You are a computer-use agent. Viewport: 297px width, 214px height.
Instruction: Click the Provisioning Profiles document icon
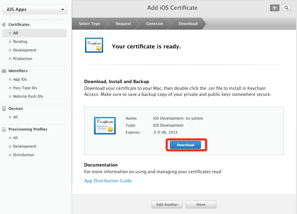click(x=4, y=129)
